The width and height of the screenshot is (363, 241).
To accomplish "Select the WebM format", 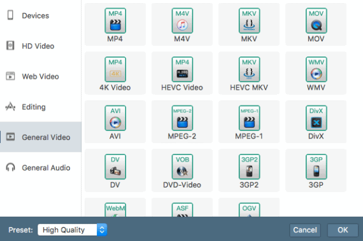I will point(115,207).
